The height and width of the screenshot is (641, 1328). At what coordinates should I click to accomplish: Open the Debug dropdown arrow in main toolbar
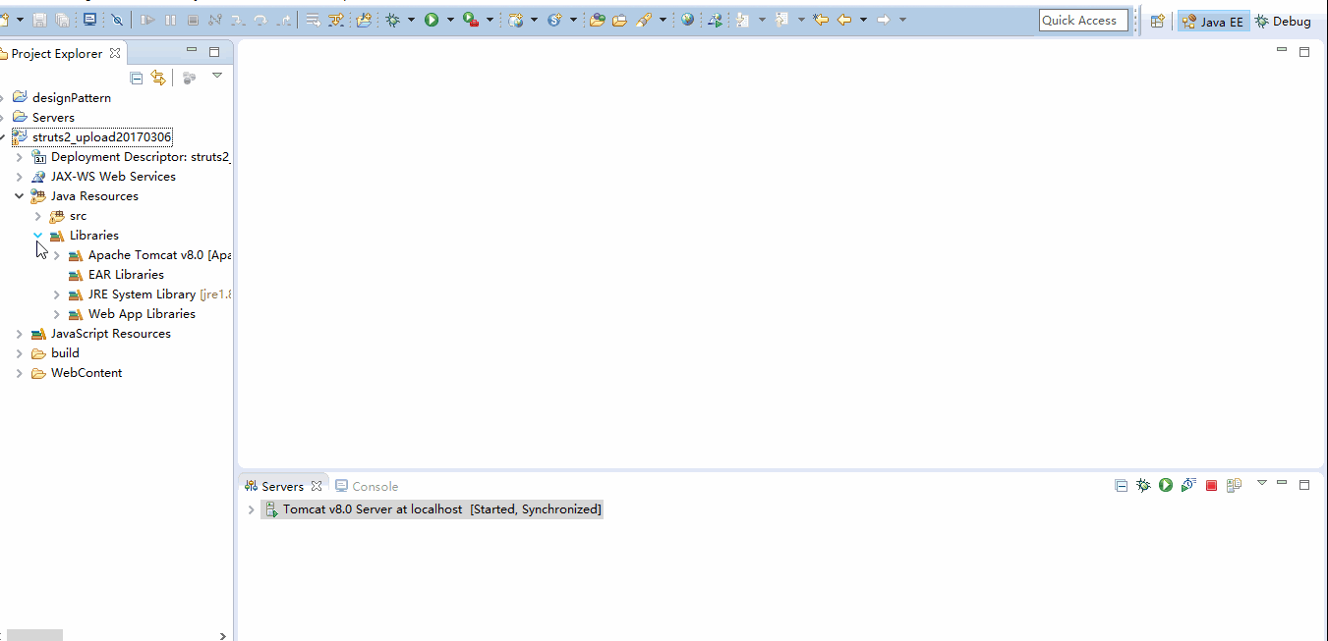tap(411, 20)
